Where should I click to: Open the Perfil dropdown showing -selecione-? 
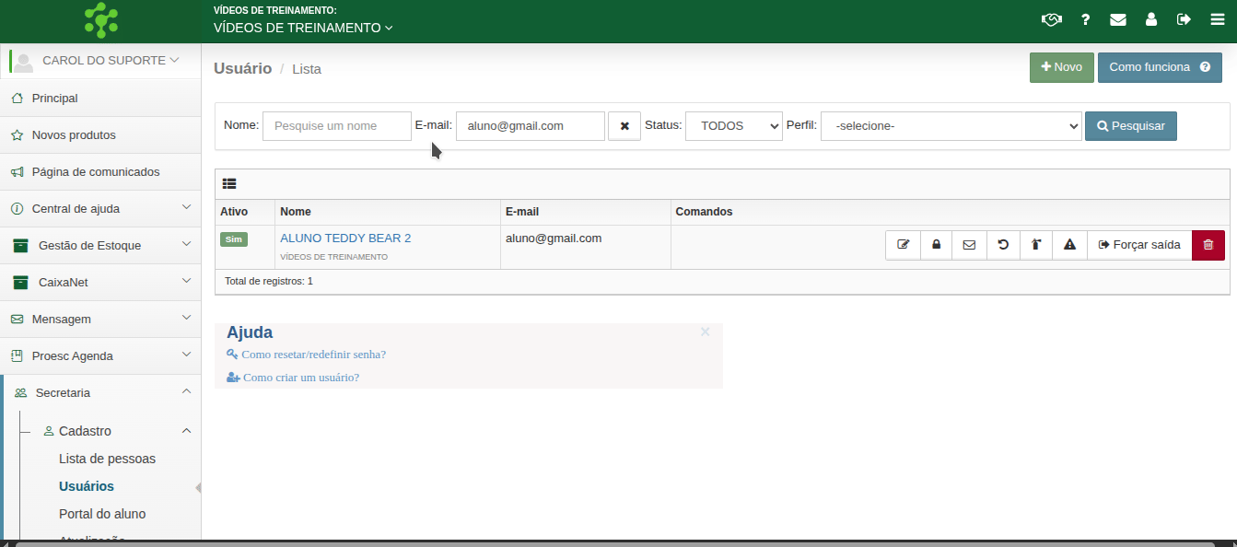coord(951,126)
